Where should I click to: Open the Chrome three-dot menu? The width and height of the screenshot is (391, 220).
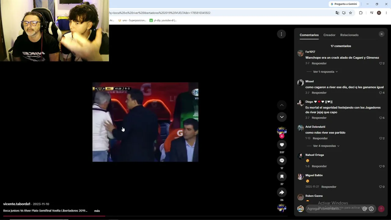386,13
